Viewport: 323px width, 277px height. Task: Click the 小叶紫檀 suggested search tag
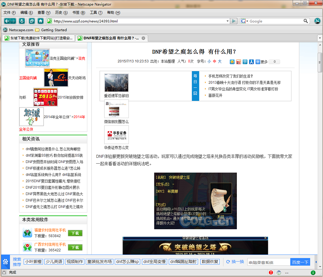[x=33, y=262]
